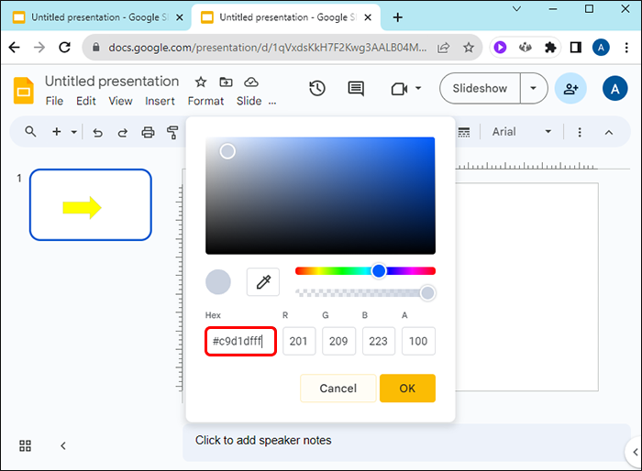Open the File menu

(54, 101)
